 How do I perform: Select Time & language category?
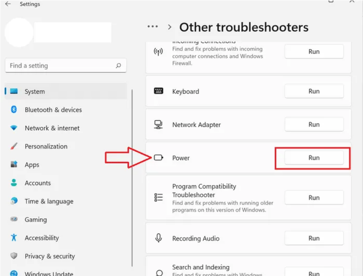click(x=49, y=201)
